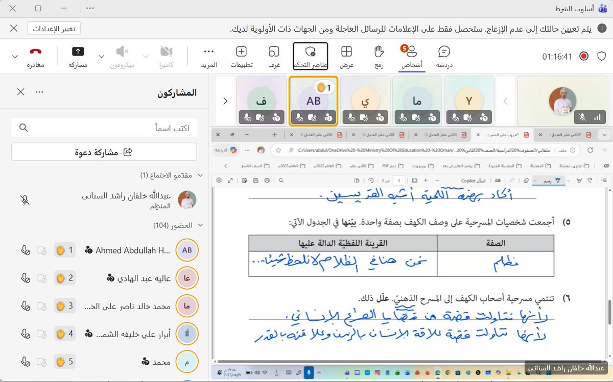The image size is (613, 382).
Task: Toggle عاليه عبد الهادي mic permission icon
Action: [25, 278]
